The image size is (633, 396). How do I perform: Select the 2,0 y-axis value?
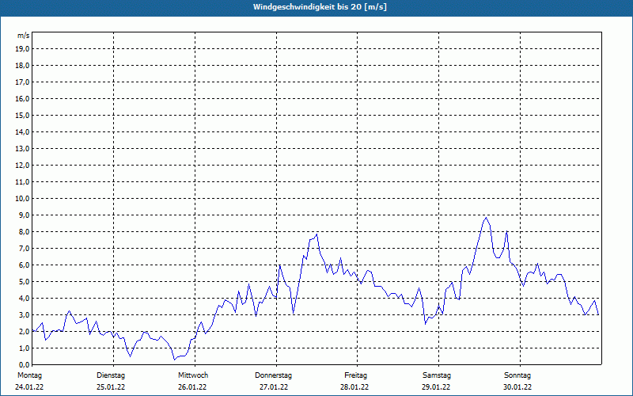point(24,331)
